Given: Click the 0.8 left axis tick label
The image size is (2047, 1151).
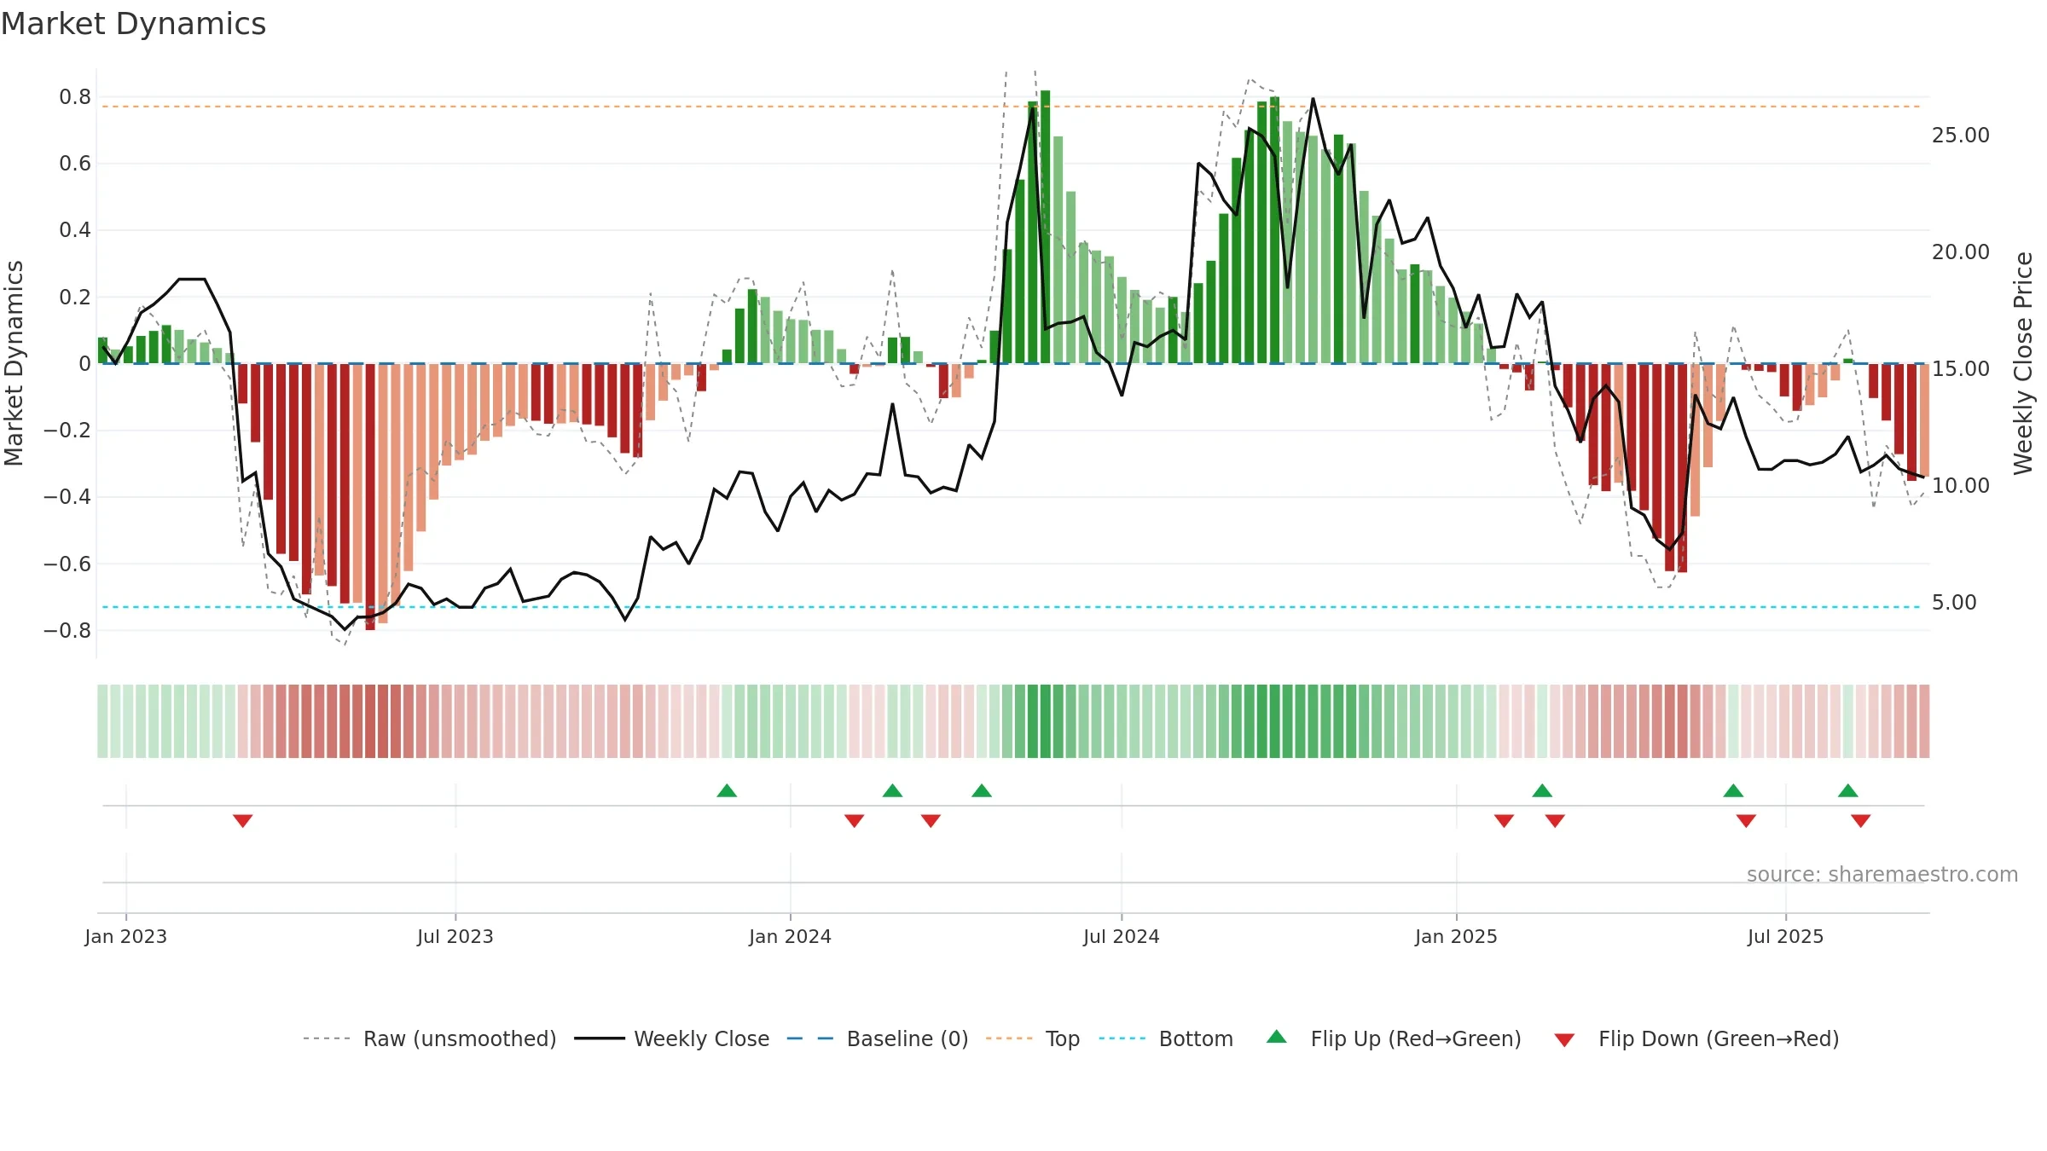Looking at the screenshot, I should (75, 97).
